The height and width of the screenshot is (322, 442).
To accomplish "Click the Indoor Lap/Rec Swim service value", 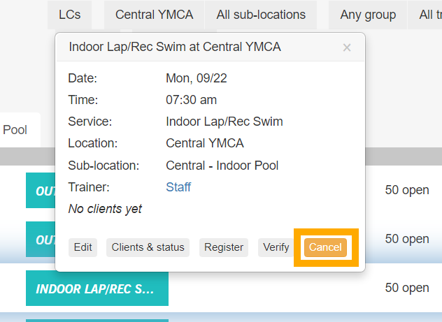I will (x=224, y=122).
